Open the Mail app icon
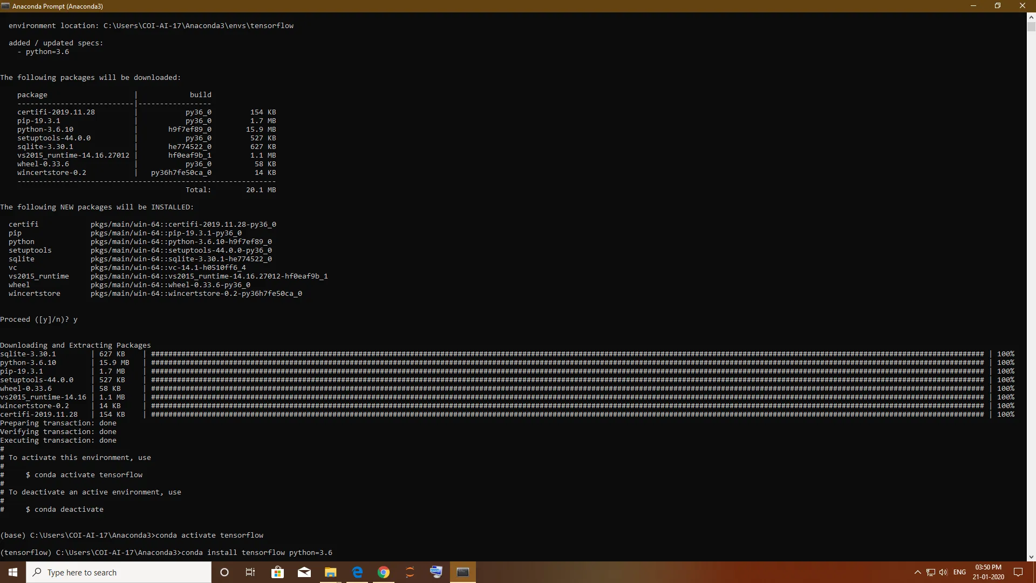 (304, 572)
